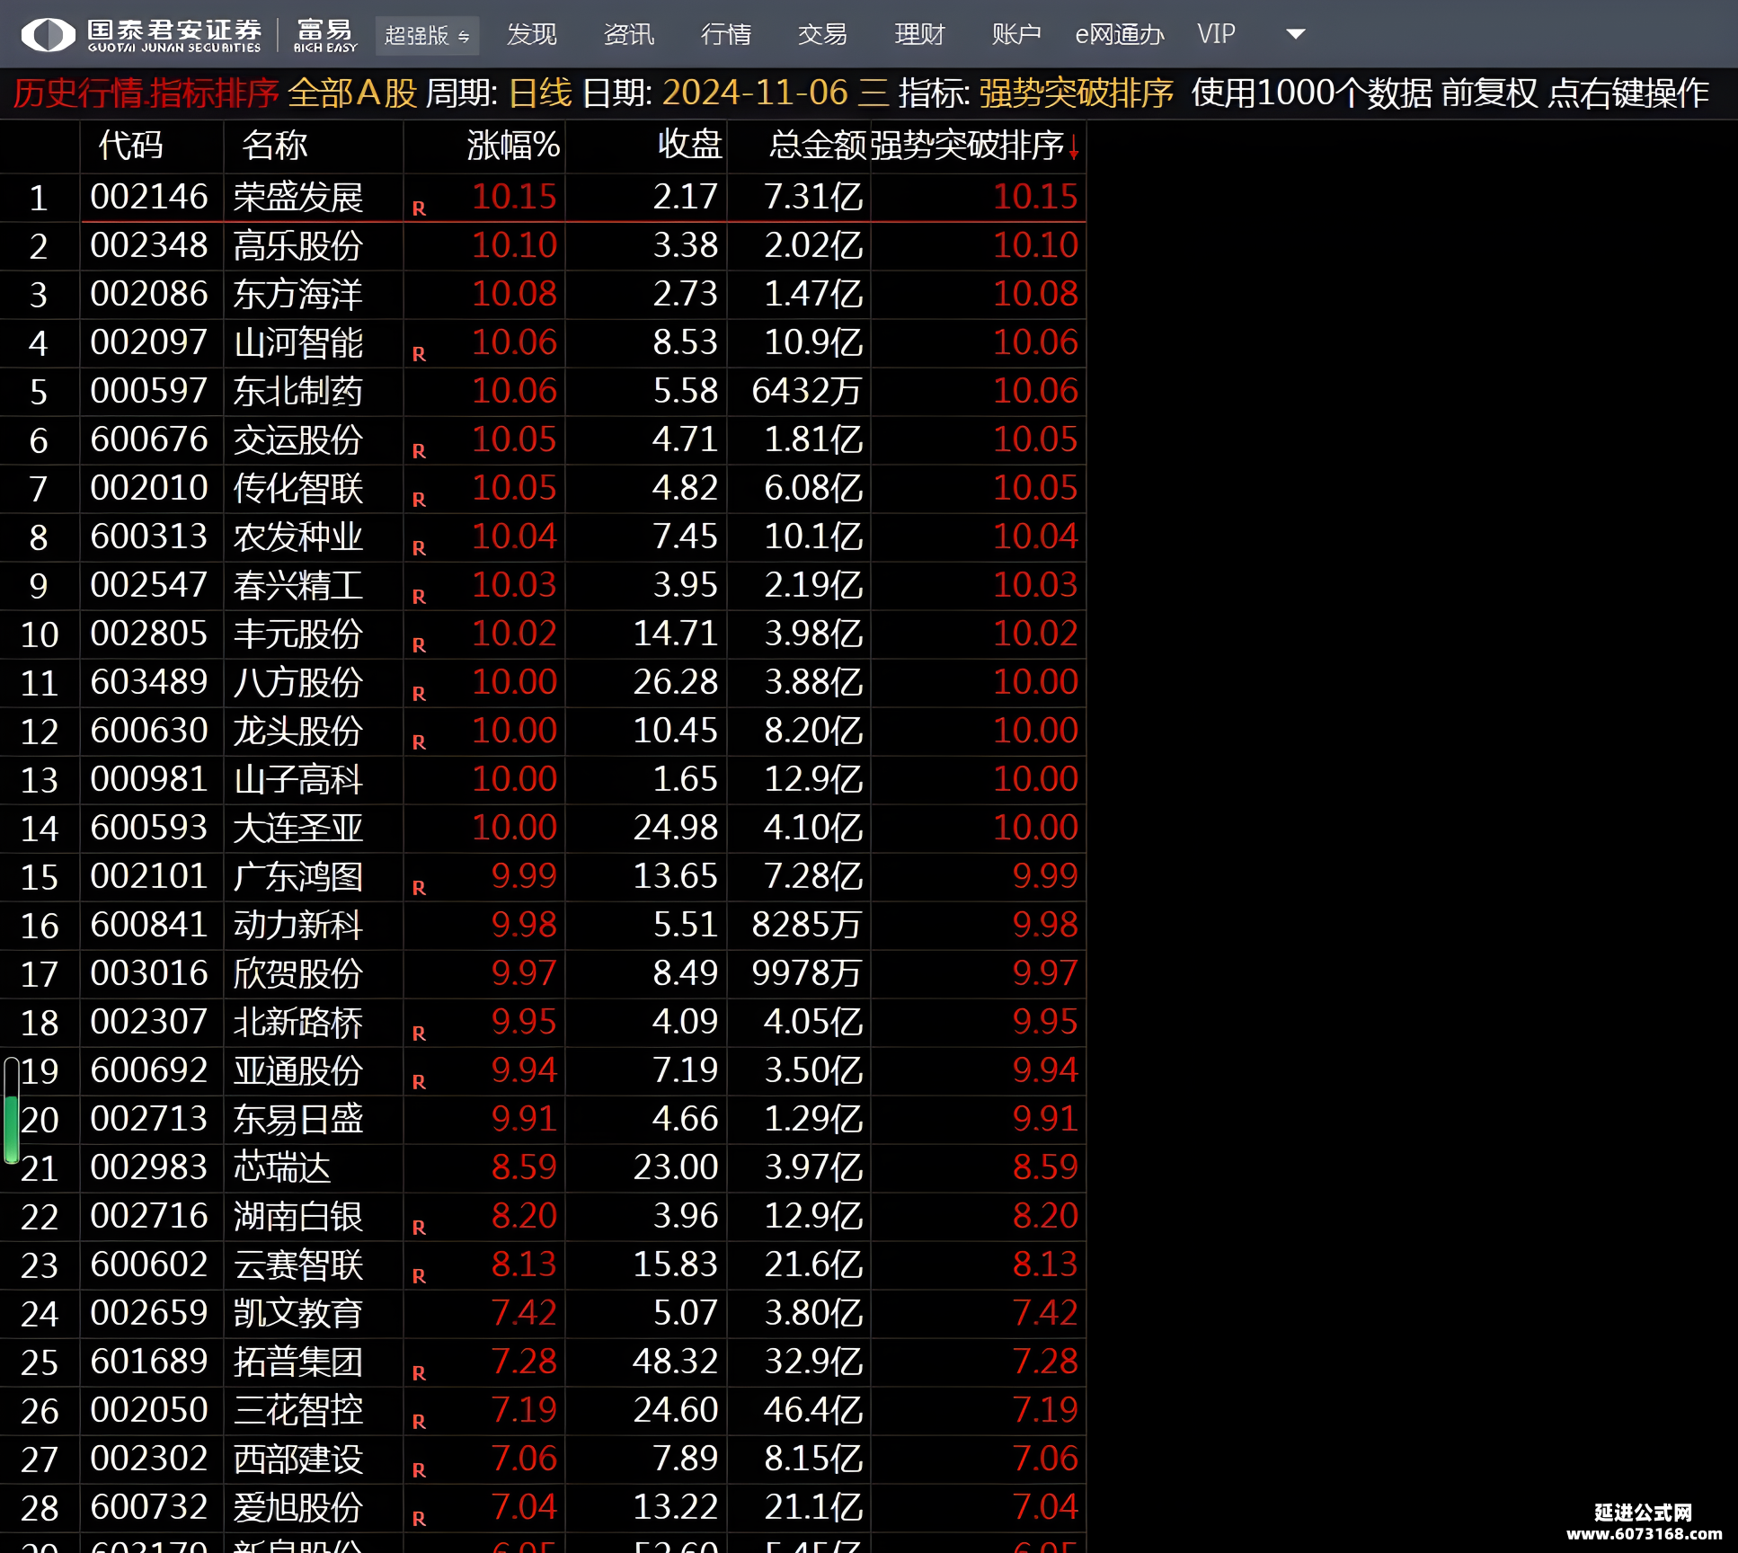
Task: Toggle the 超强版 version switcher
Action: point(427,35)
